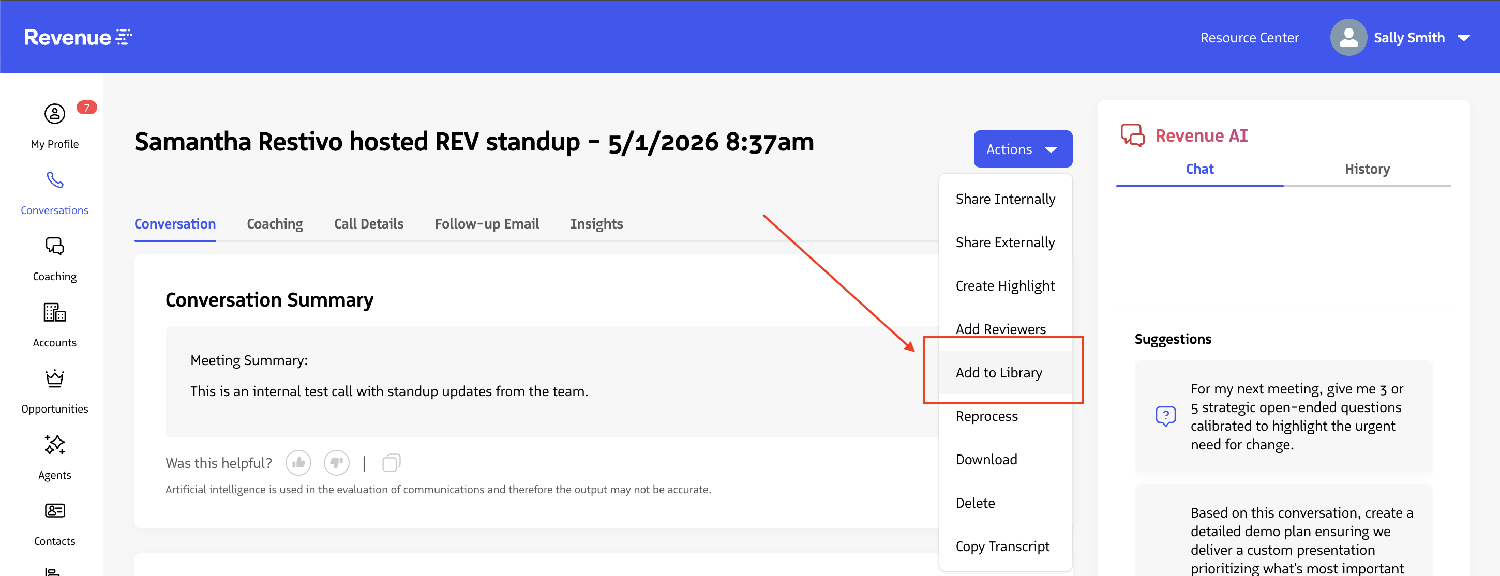Viewport: 1500px width, 576px height.
Task: Copy the conversation summary with copy icon
Action: coord(392,463)
